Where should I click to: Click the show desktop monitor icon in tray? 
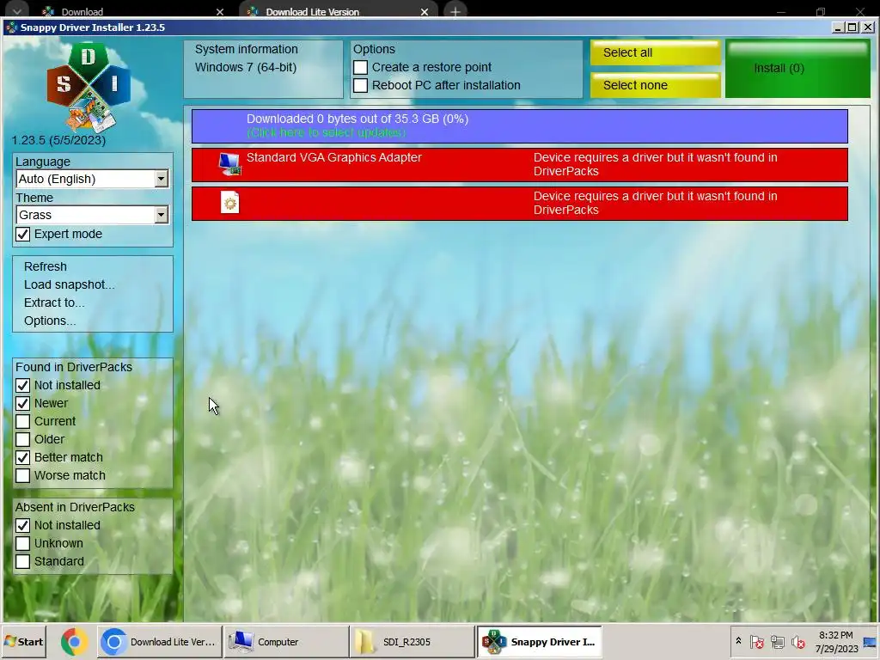[x=870, y=642]
